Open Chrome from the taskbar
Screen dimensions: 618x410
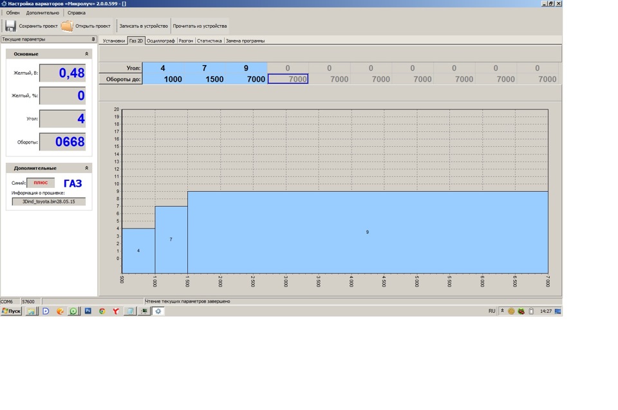pyautogui.click(x=102, y=311)
